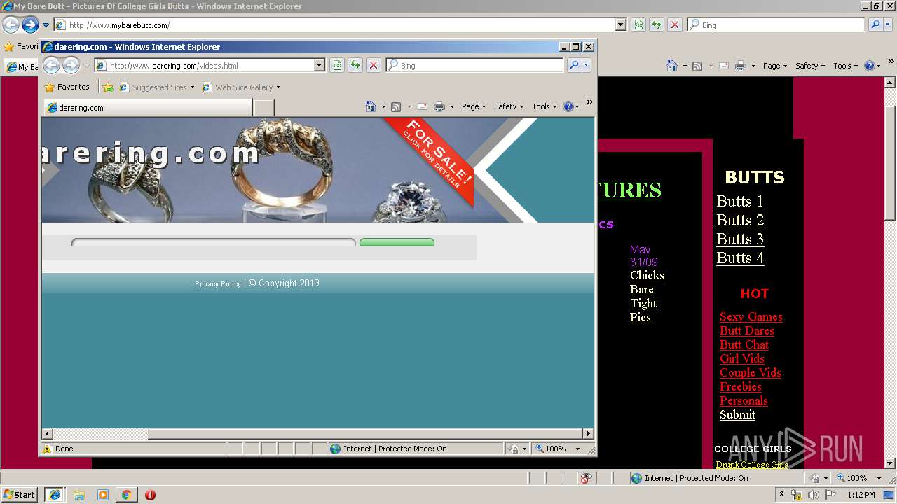The width and height of the screenshot is (897, 504).
Task: Open a new tab in darering window
Action: click(x=263, y=108)
